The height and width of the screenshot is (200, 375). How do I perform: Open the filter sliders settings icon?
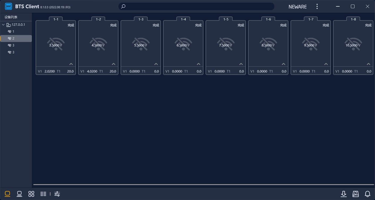coord(57,194)
